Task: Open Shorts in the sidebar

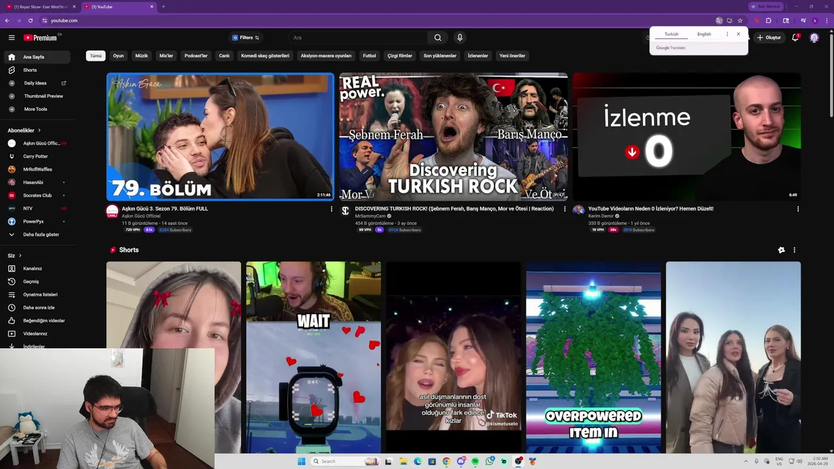Action: (36, 70)
